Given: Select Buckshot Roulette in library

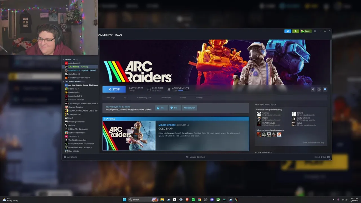Looking at the screenshot, I should [x=80, y=100].
